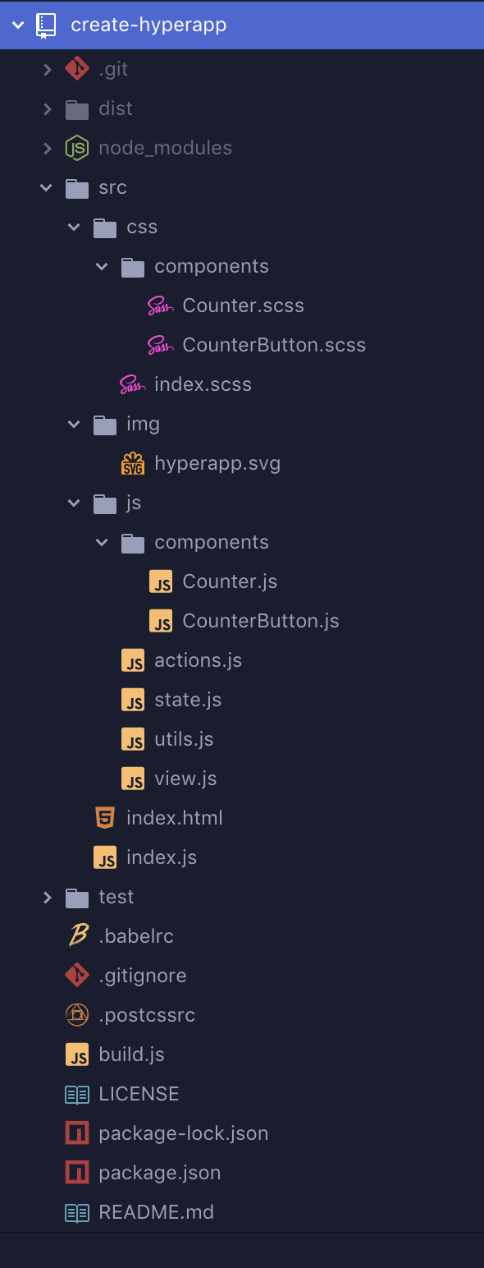
Task: Select the LICENSE file
Action: tap(139, 1094)
